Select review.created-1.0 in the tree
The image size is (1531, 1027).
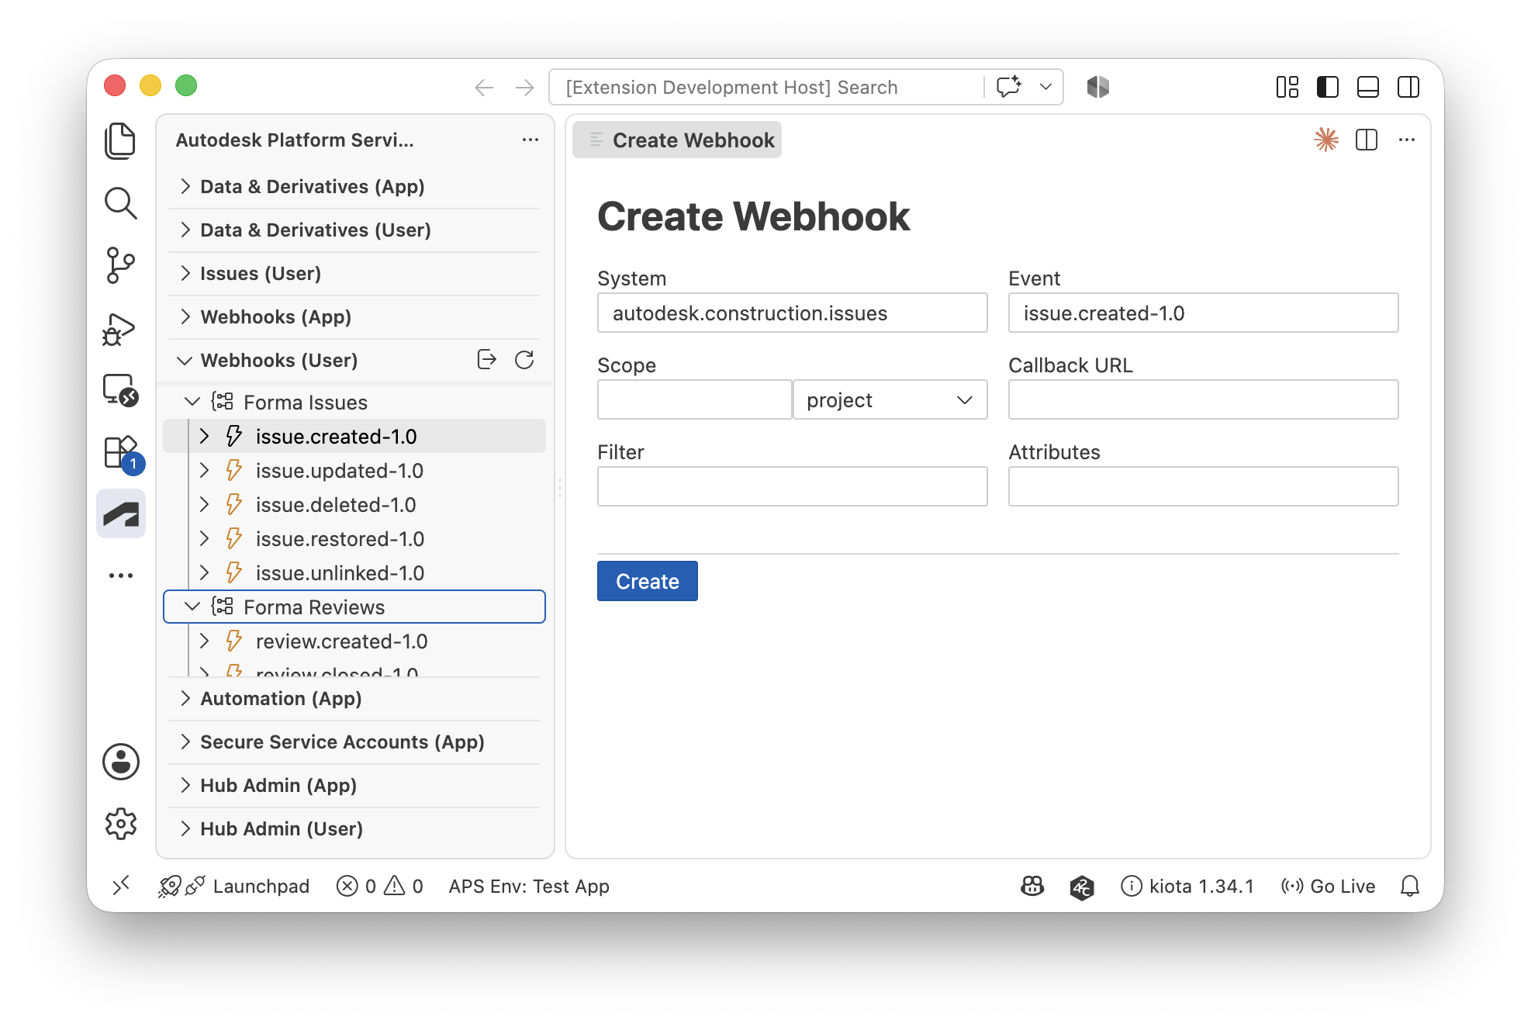(354, 641)
